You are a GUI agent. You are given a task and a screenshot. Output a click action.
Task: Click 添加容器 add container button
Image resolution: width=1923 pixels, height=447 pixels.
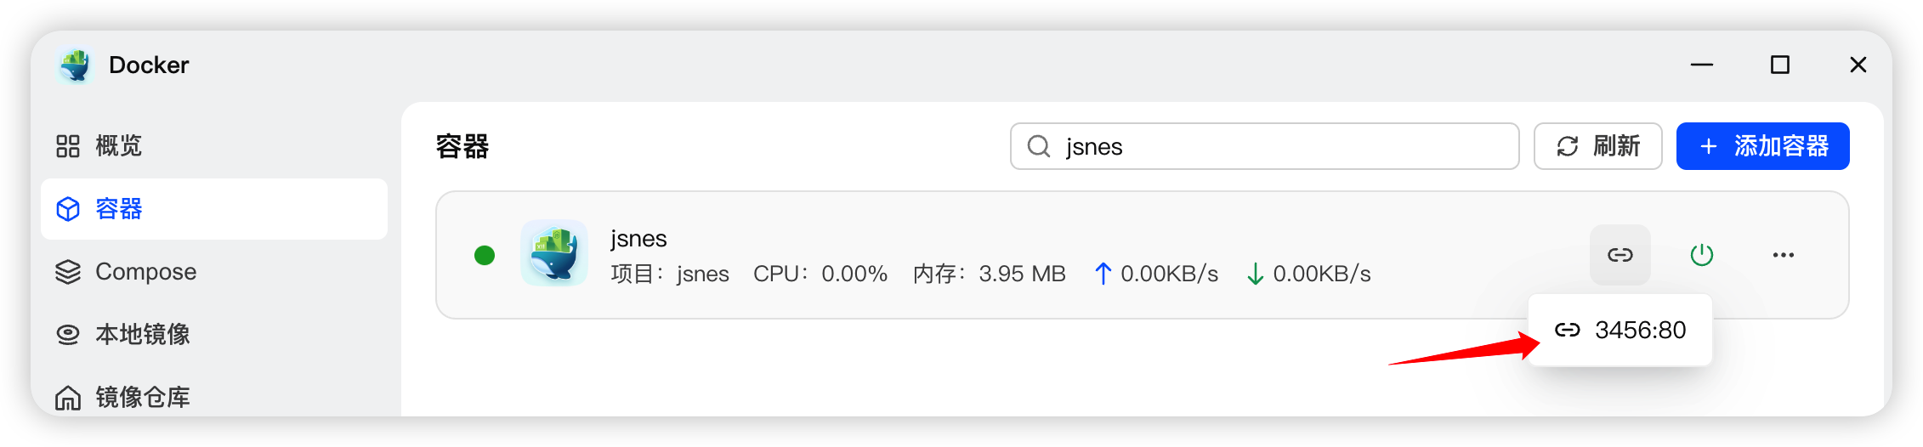coord(1762,146)
